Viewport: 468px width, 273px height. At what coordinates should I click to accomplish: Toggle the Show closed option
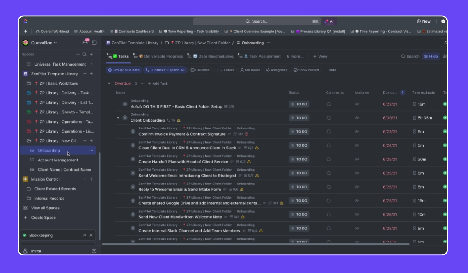(306, 70)
